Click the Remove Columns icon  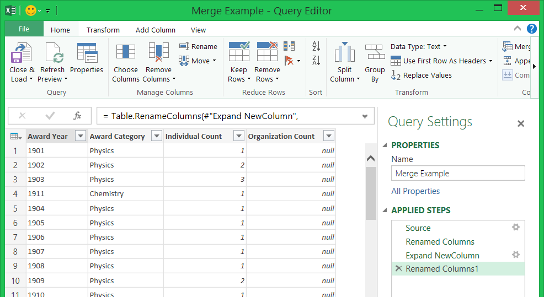pyautogui.click(x=158, y=53)
